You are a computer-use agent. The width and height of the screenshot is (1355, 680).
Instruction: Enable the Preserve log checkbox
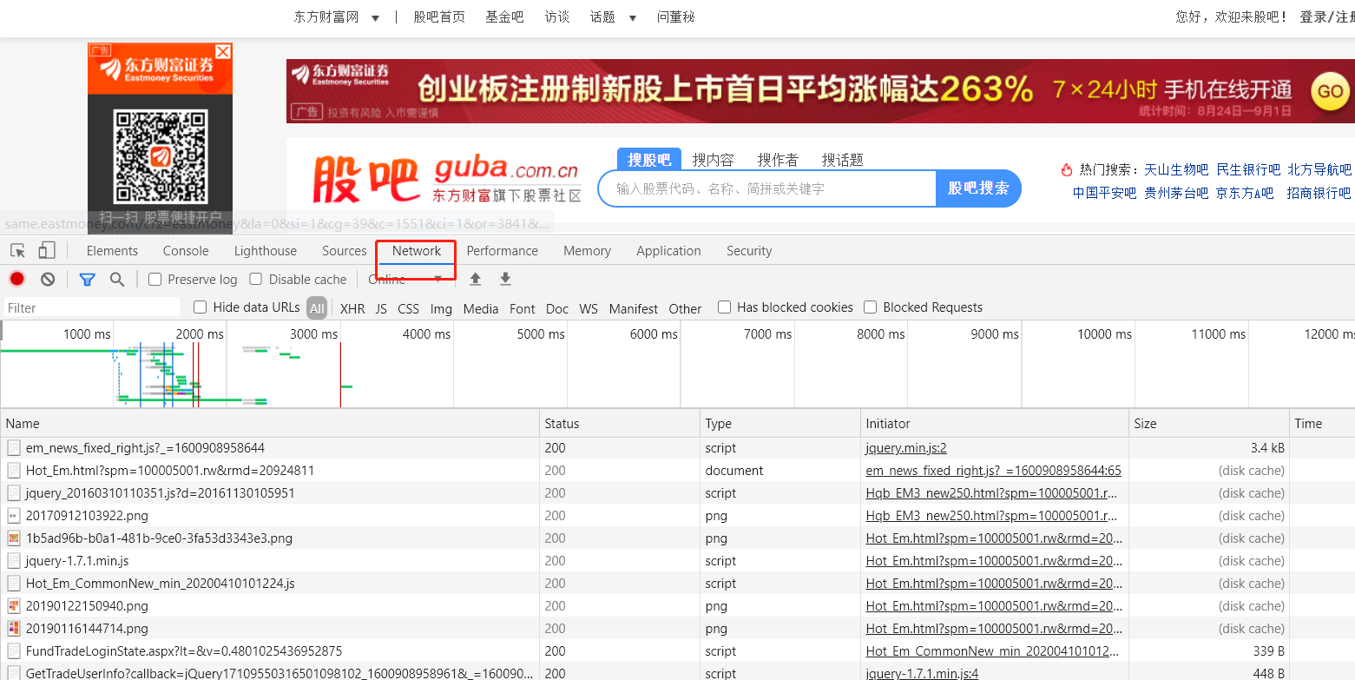(x=155, y=279)
